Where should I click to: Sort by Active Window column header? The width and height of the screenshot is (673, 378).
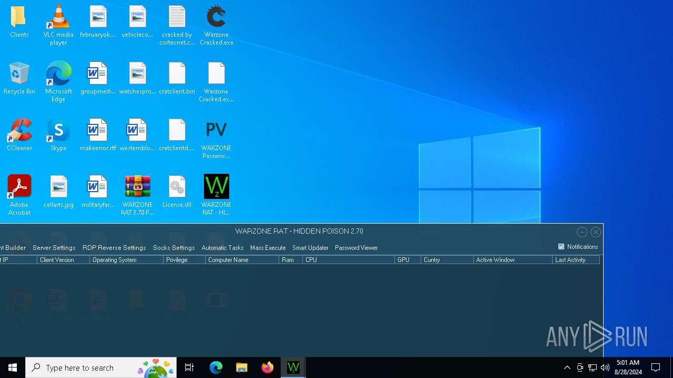(x=513, y=260)
